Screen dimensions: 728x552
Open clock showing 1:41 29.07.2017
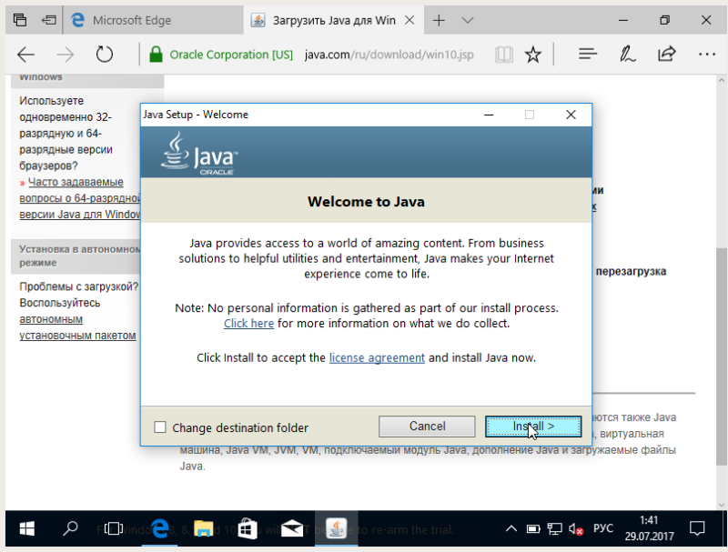pyautogui.click(x=649, y=528)
